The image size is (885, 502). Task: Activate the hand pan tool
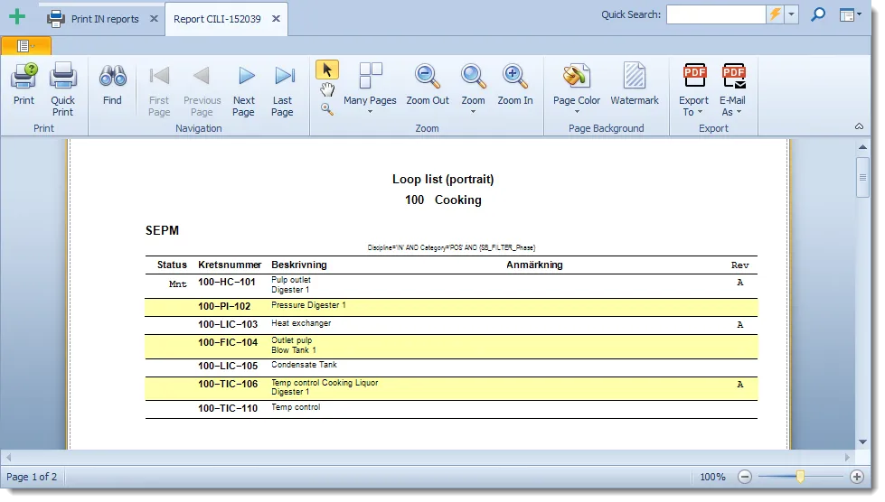[327, 89]
